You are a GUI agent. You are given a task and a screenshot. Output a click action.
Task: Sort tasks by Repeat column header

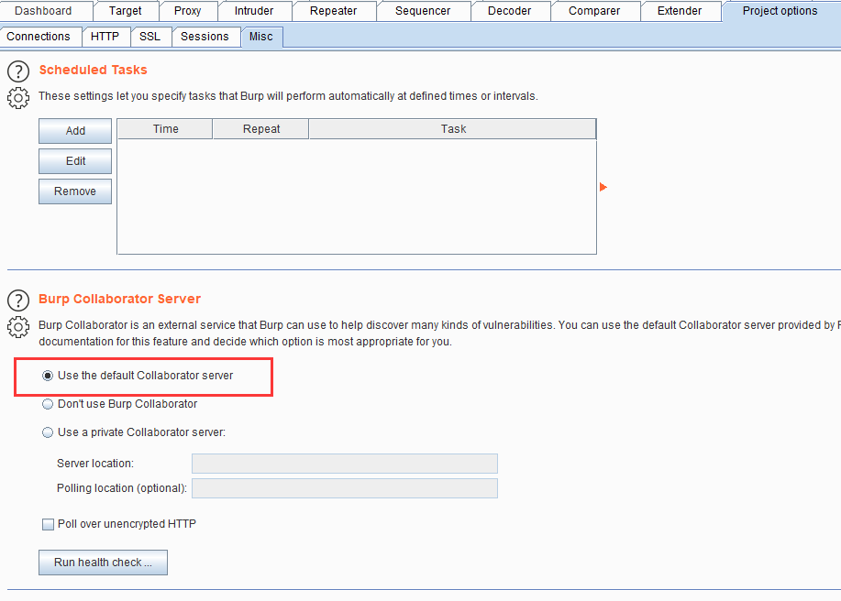click(261, 129)
